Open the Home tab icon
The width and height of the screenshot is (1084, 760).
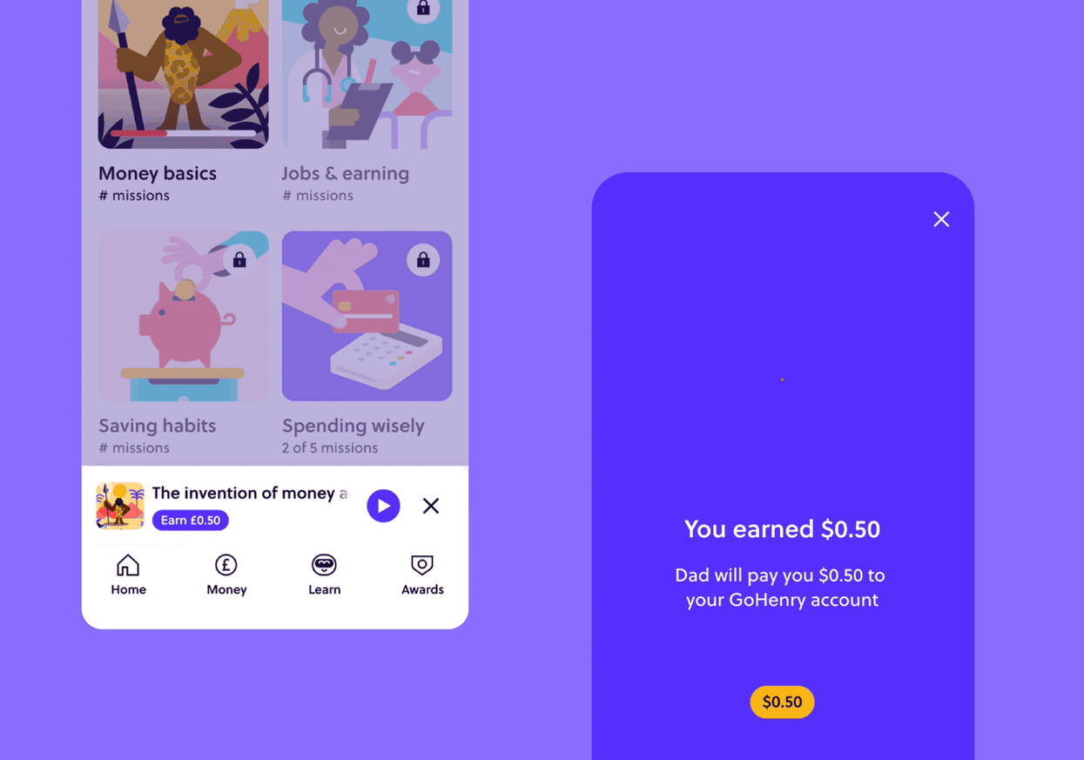point(128,565)
